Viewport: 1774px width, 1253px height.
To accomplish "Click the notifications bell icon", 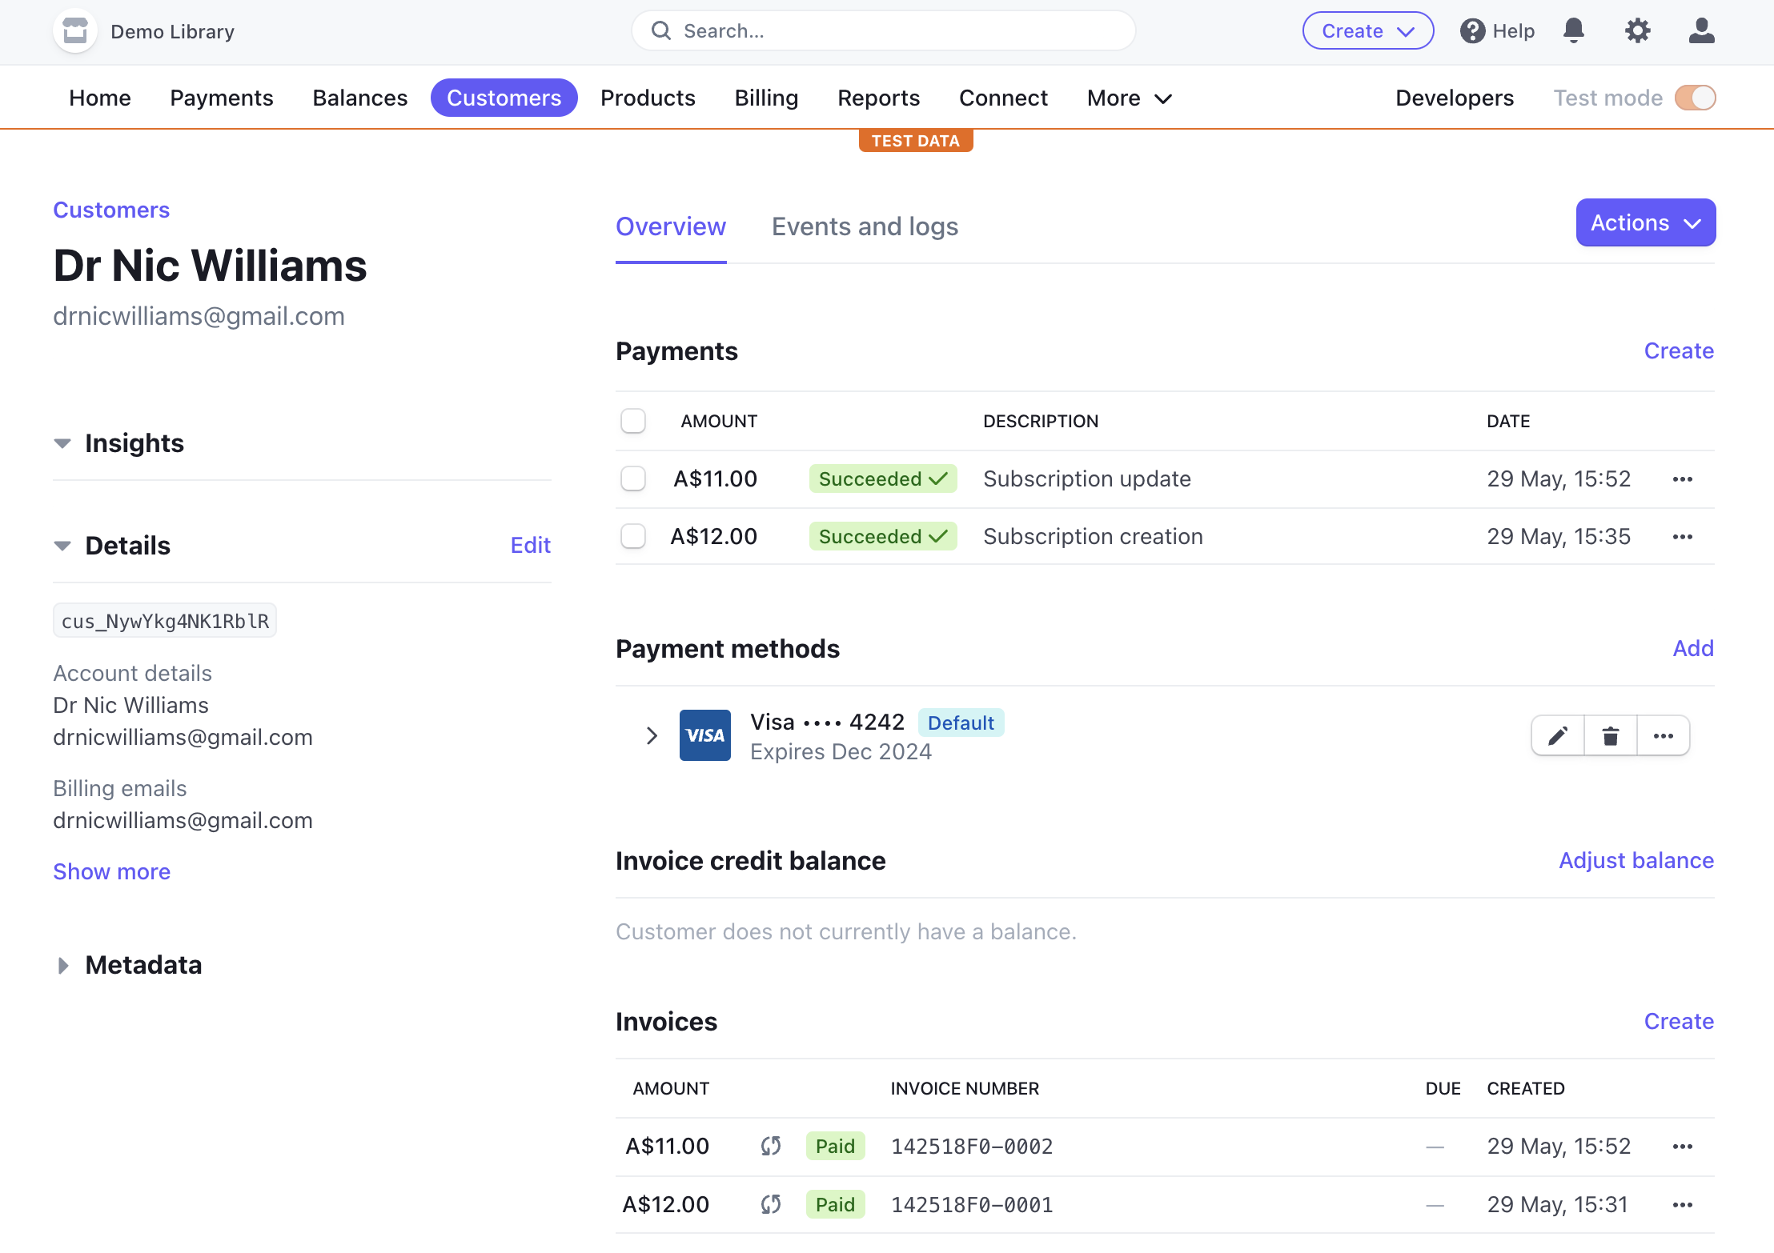I will 1573,30.
